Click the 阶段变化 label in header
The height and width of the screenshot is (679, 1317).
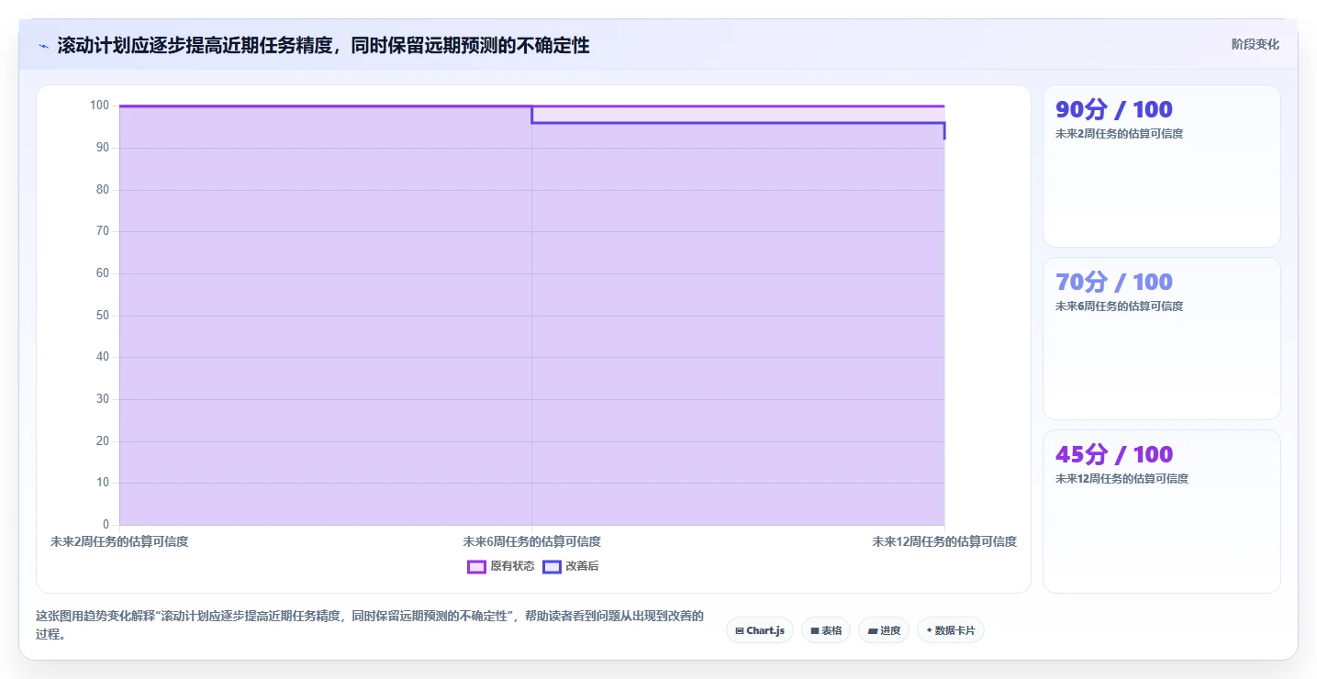tap(1255, 44)
